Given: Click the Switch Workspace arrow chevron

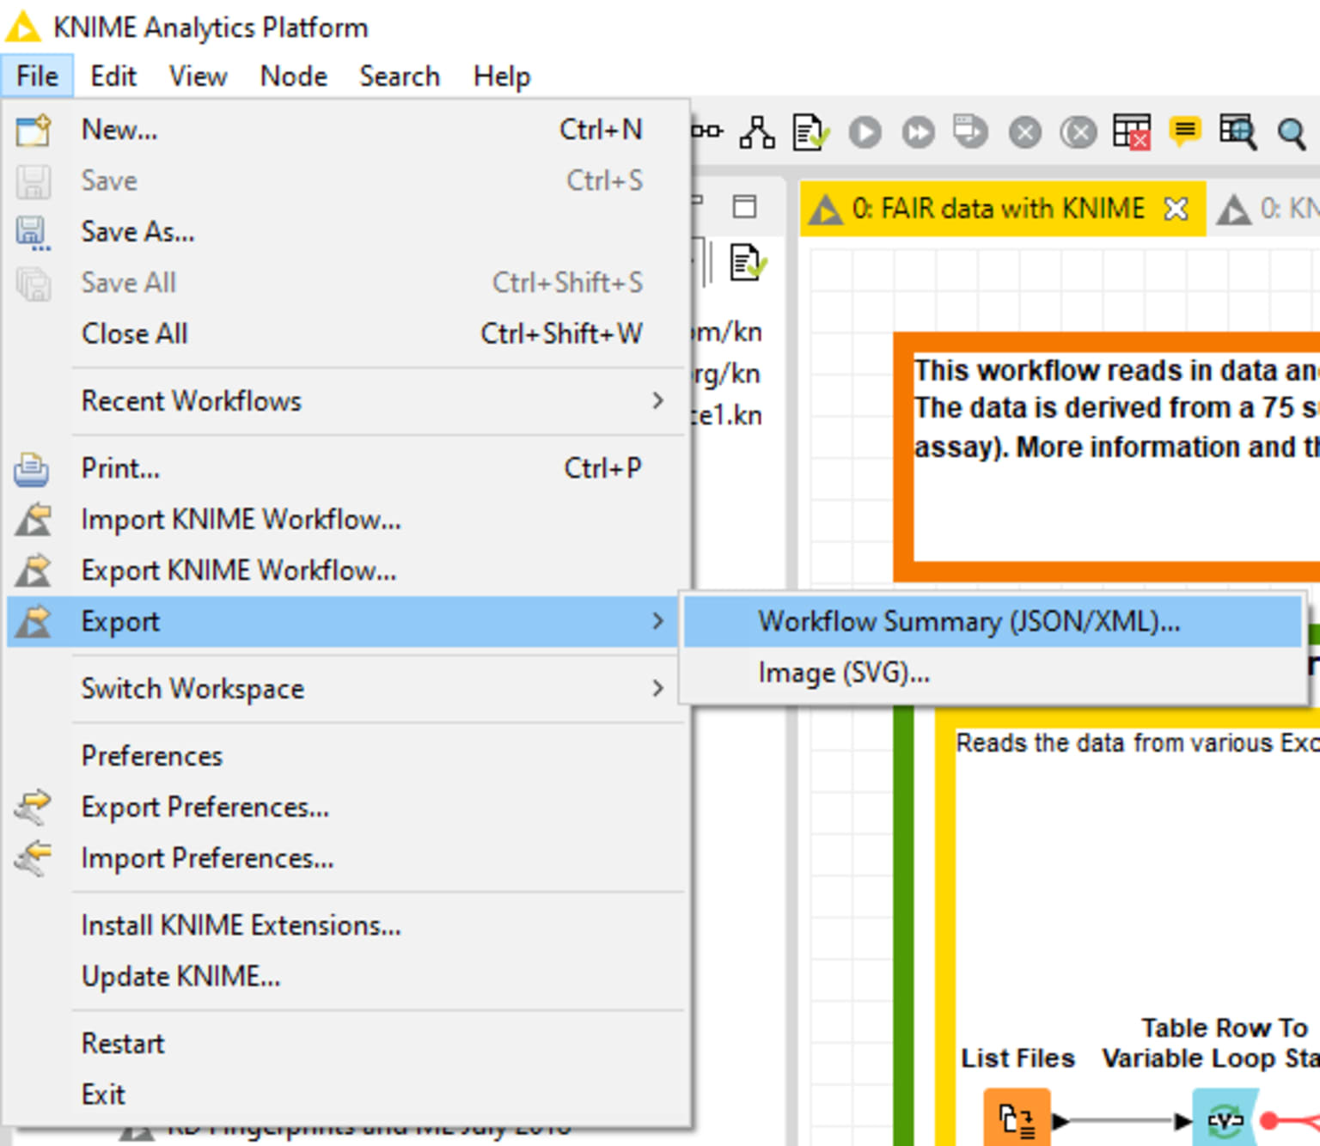Looking at the screenshot, I should pyautogui.click(x=657, y=688).
